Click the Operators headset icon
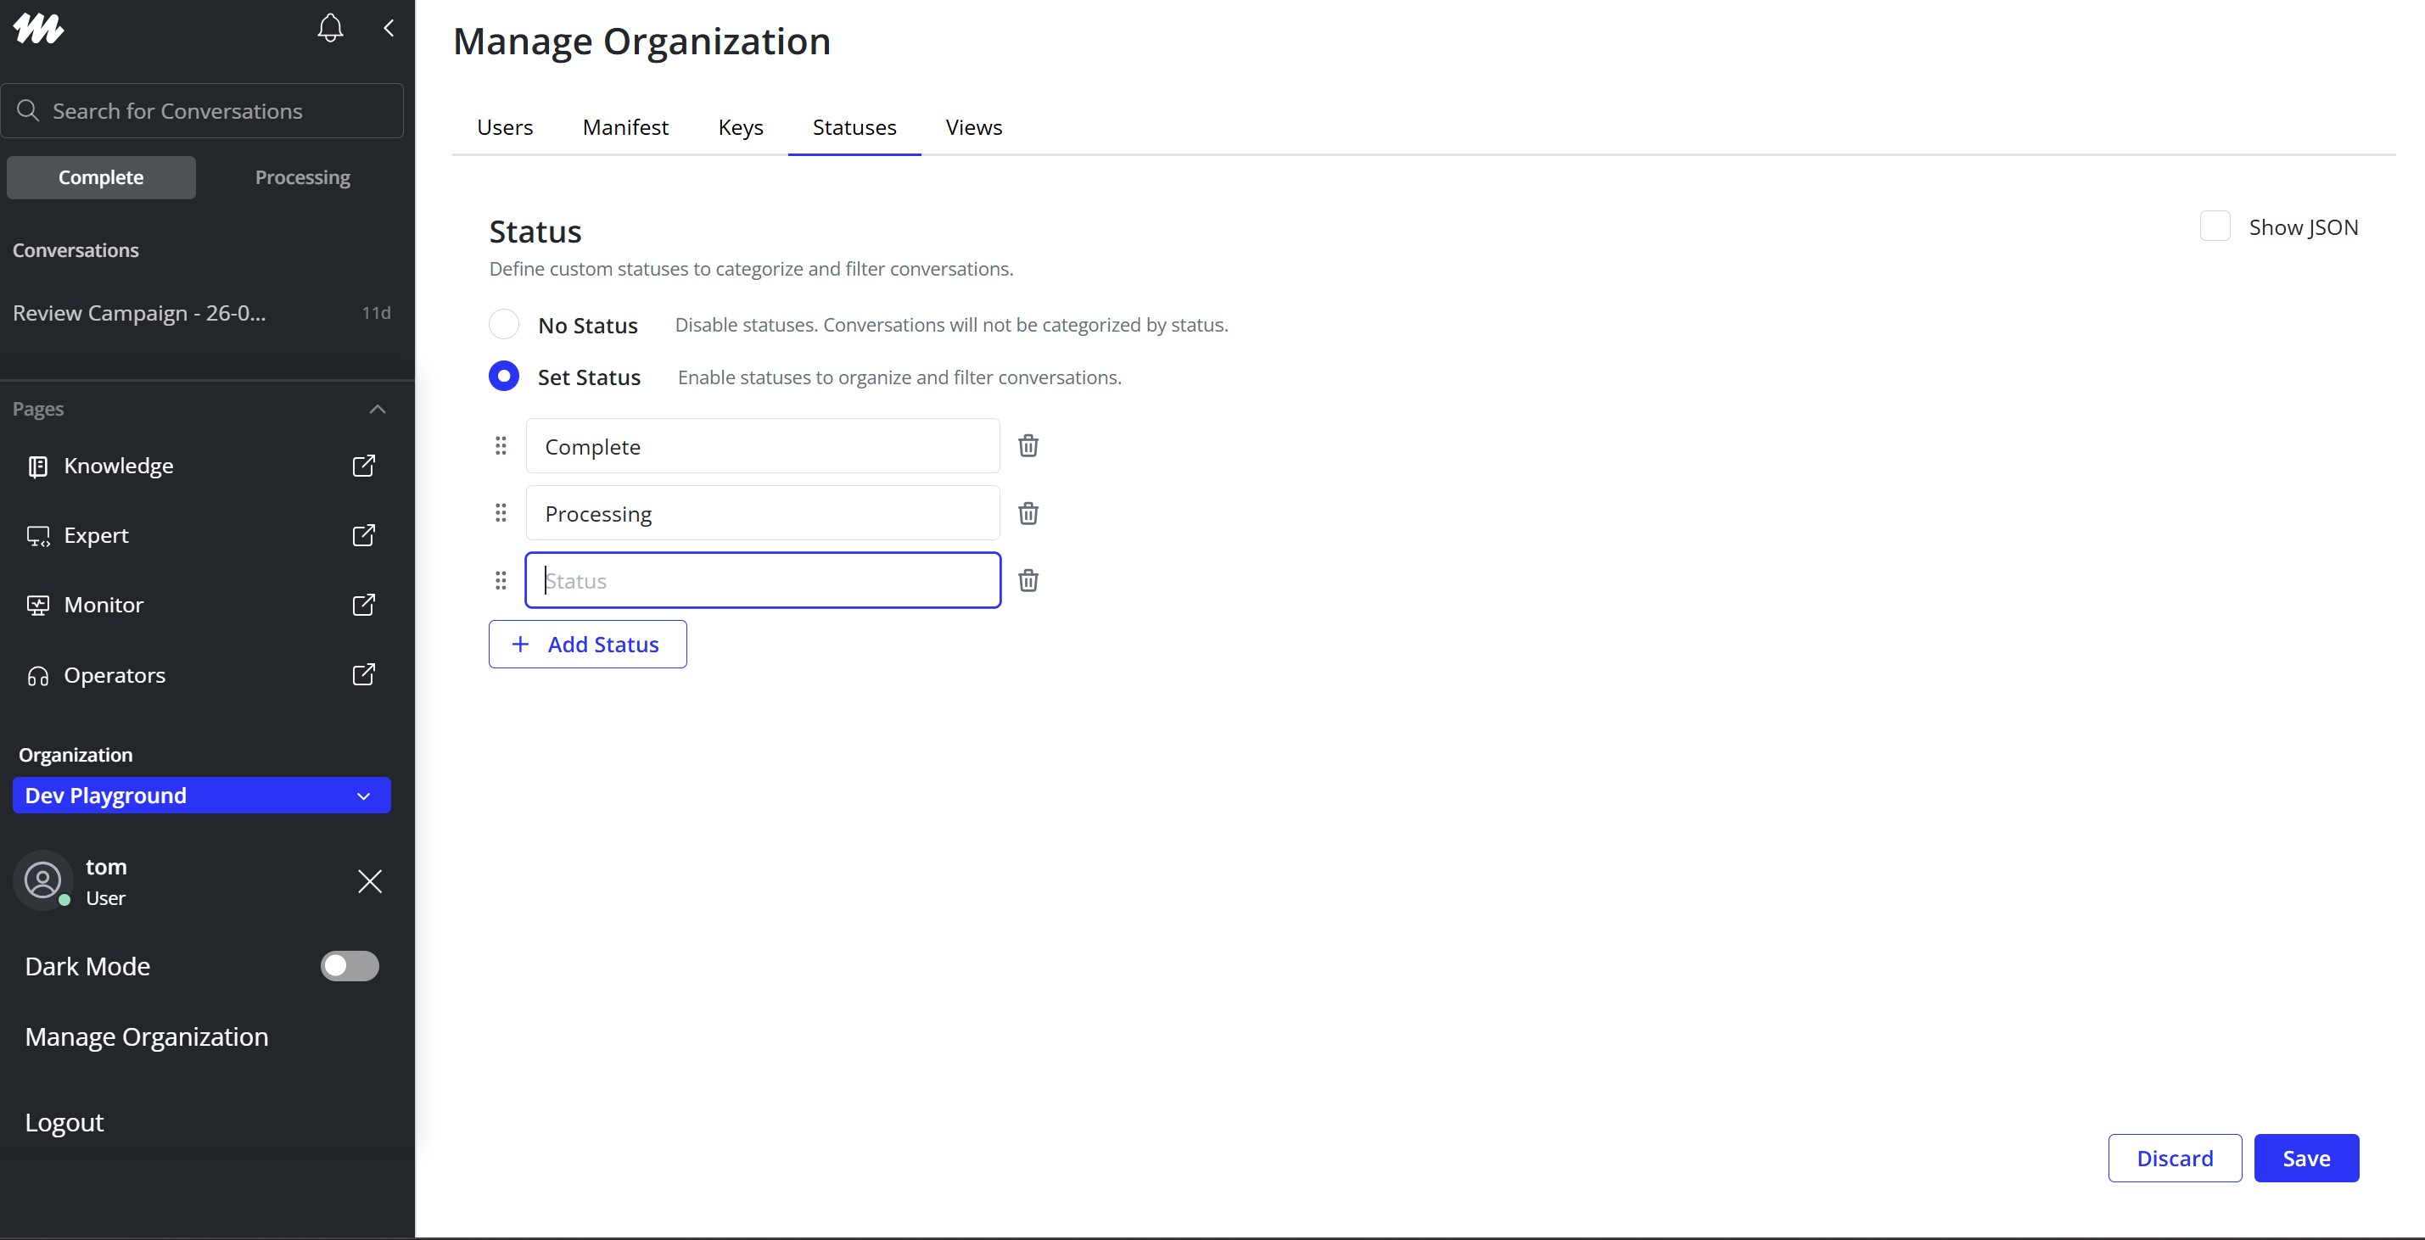The height and width of the screenshot is (1240, 2425). [37, 675]
